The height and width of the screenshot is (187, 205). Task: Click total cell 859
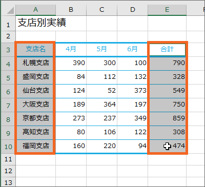click(x=167, y=119)
